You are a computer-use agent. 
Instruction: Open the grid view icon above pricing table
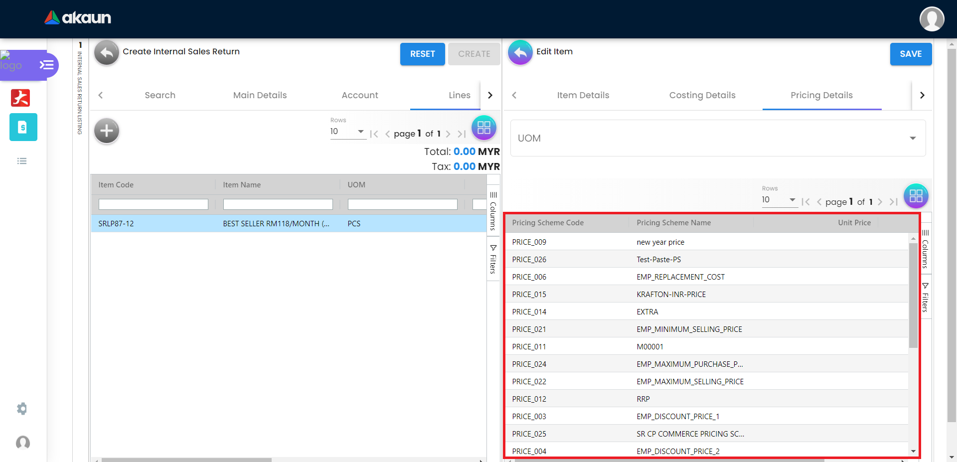(916, 196)
